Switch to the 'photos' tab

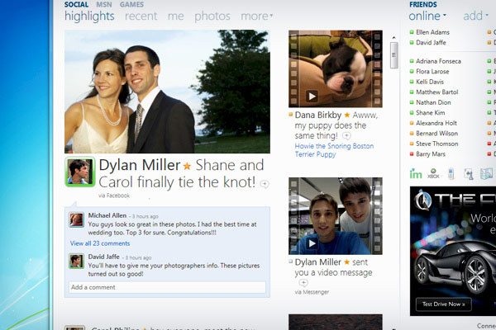(212, 16)
